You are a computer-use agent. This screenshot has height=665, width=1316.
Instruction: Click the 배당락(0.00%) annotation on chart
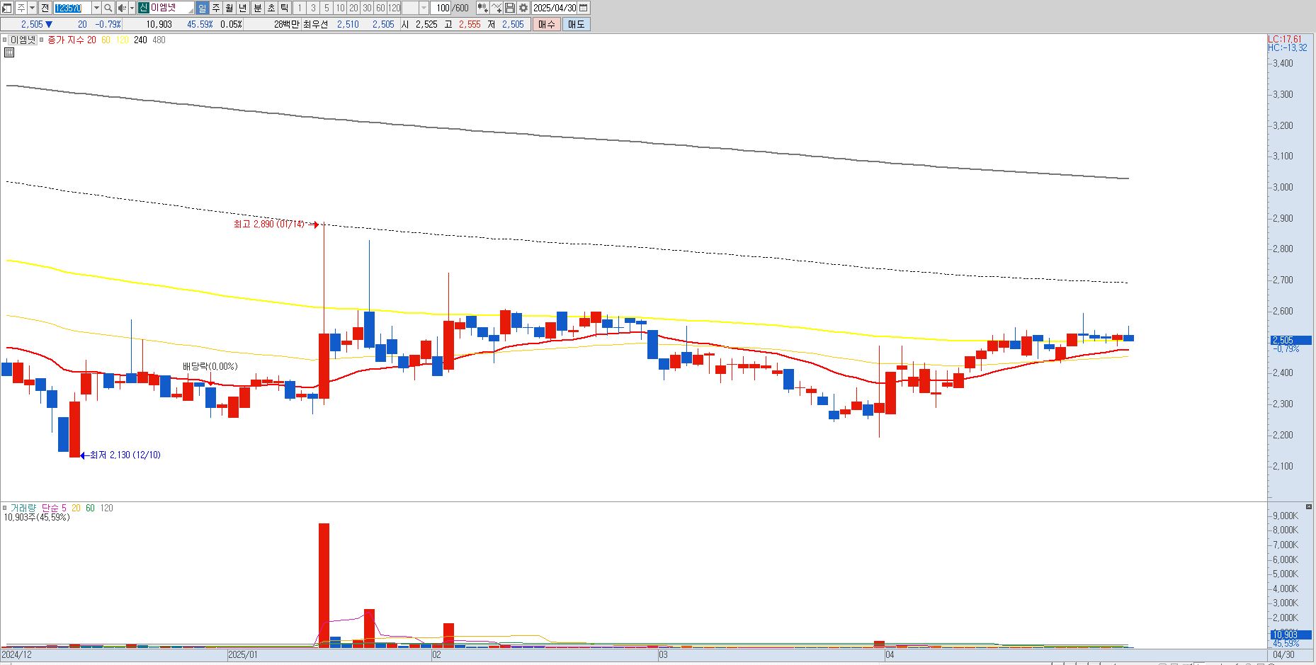pos(210,366)
